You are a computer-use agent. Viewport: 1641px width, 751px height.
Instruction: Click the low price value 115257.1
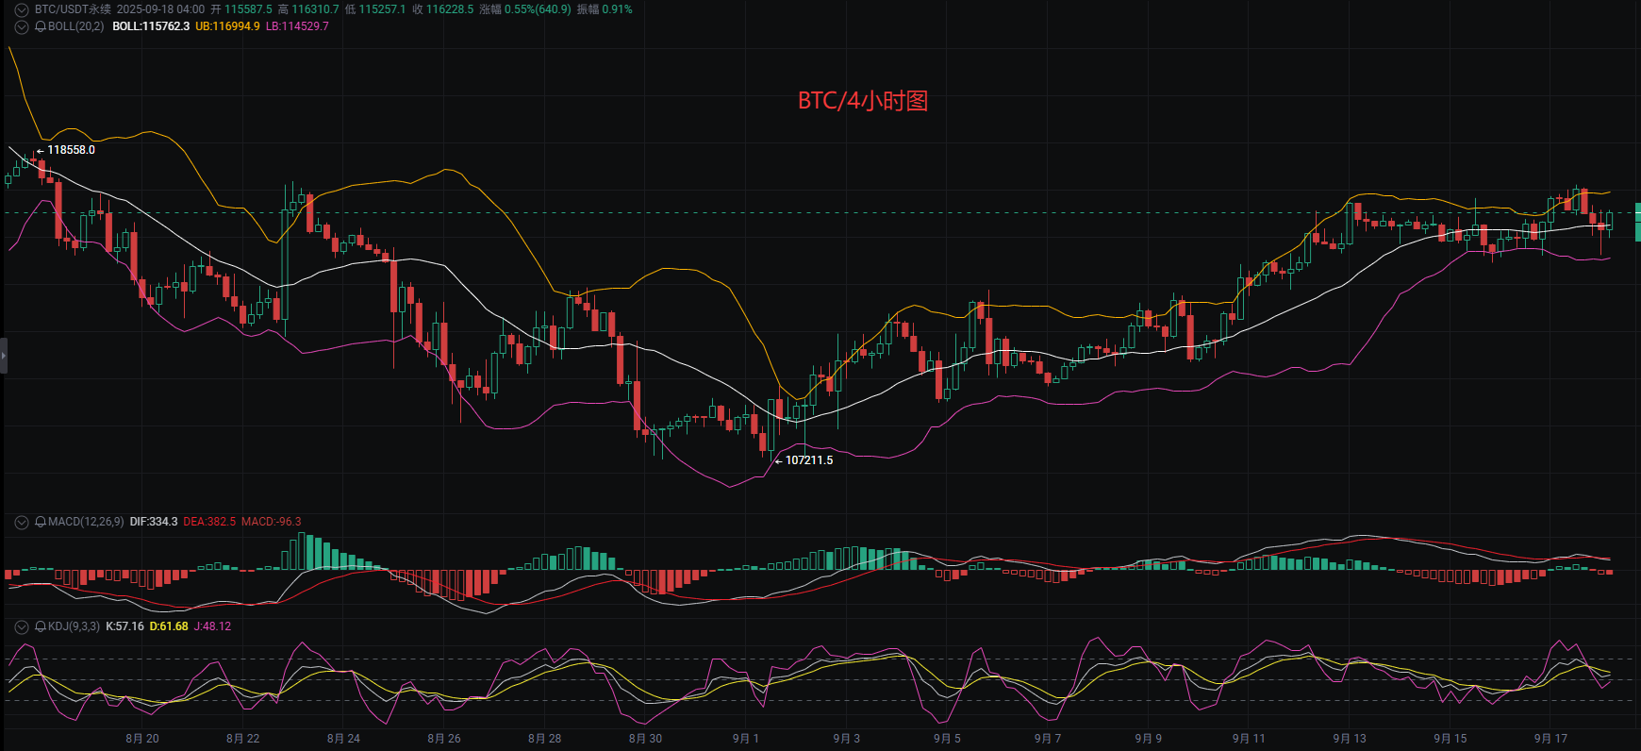coord(382,9)
